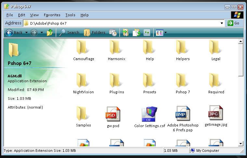This screenshot has width=247, height=158.
Task: Open the Help menu
Action: [84, 15]
